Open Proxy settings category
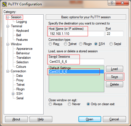Screen dimensions: 131x126 tap(20, 80)
